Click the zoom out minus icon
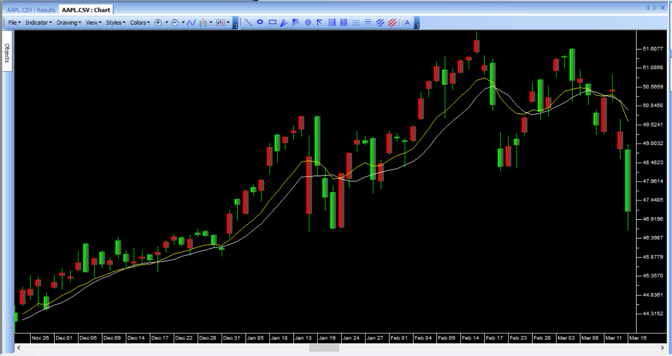This screenshot has width=672, height=356. [x=175, y=22]
